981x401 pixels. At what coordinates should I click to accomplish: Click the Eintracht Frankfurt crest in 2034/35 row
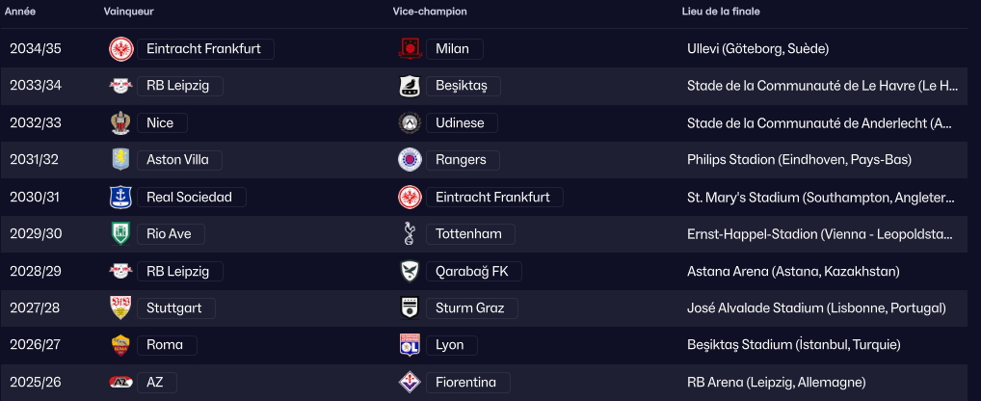click(120, 49)
